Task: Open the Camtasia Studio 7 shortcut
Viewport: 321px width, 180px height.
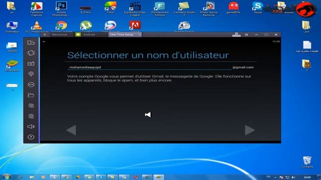Action: click(184, 8)
